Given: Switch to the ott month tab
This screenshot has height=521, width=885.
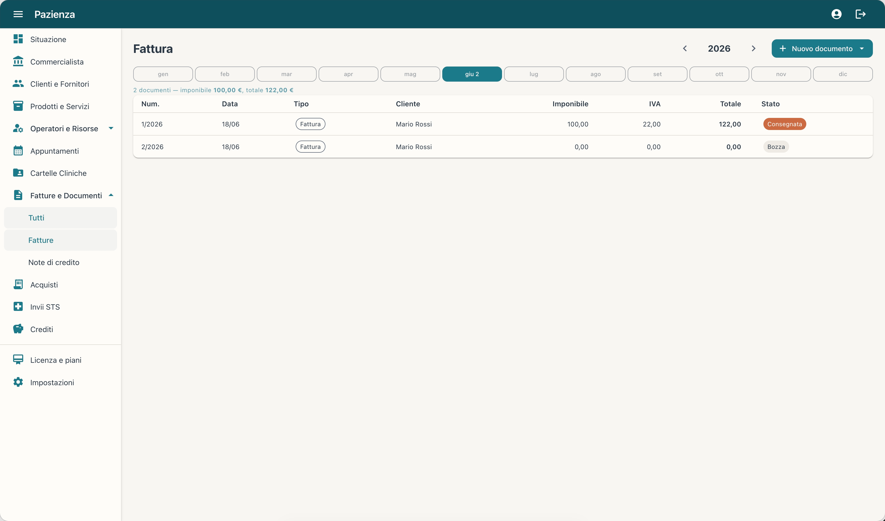Looking at the screenshot, I should 719,74.
